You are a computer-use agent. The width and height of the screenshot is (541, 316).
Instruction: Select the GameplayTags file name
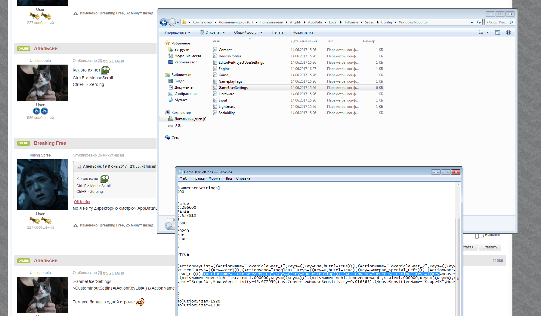tap(230, 81)
